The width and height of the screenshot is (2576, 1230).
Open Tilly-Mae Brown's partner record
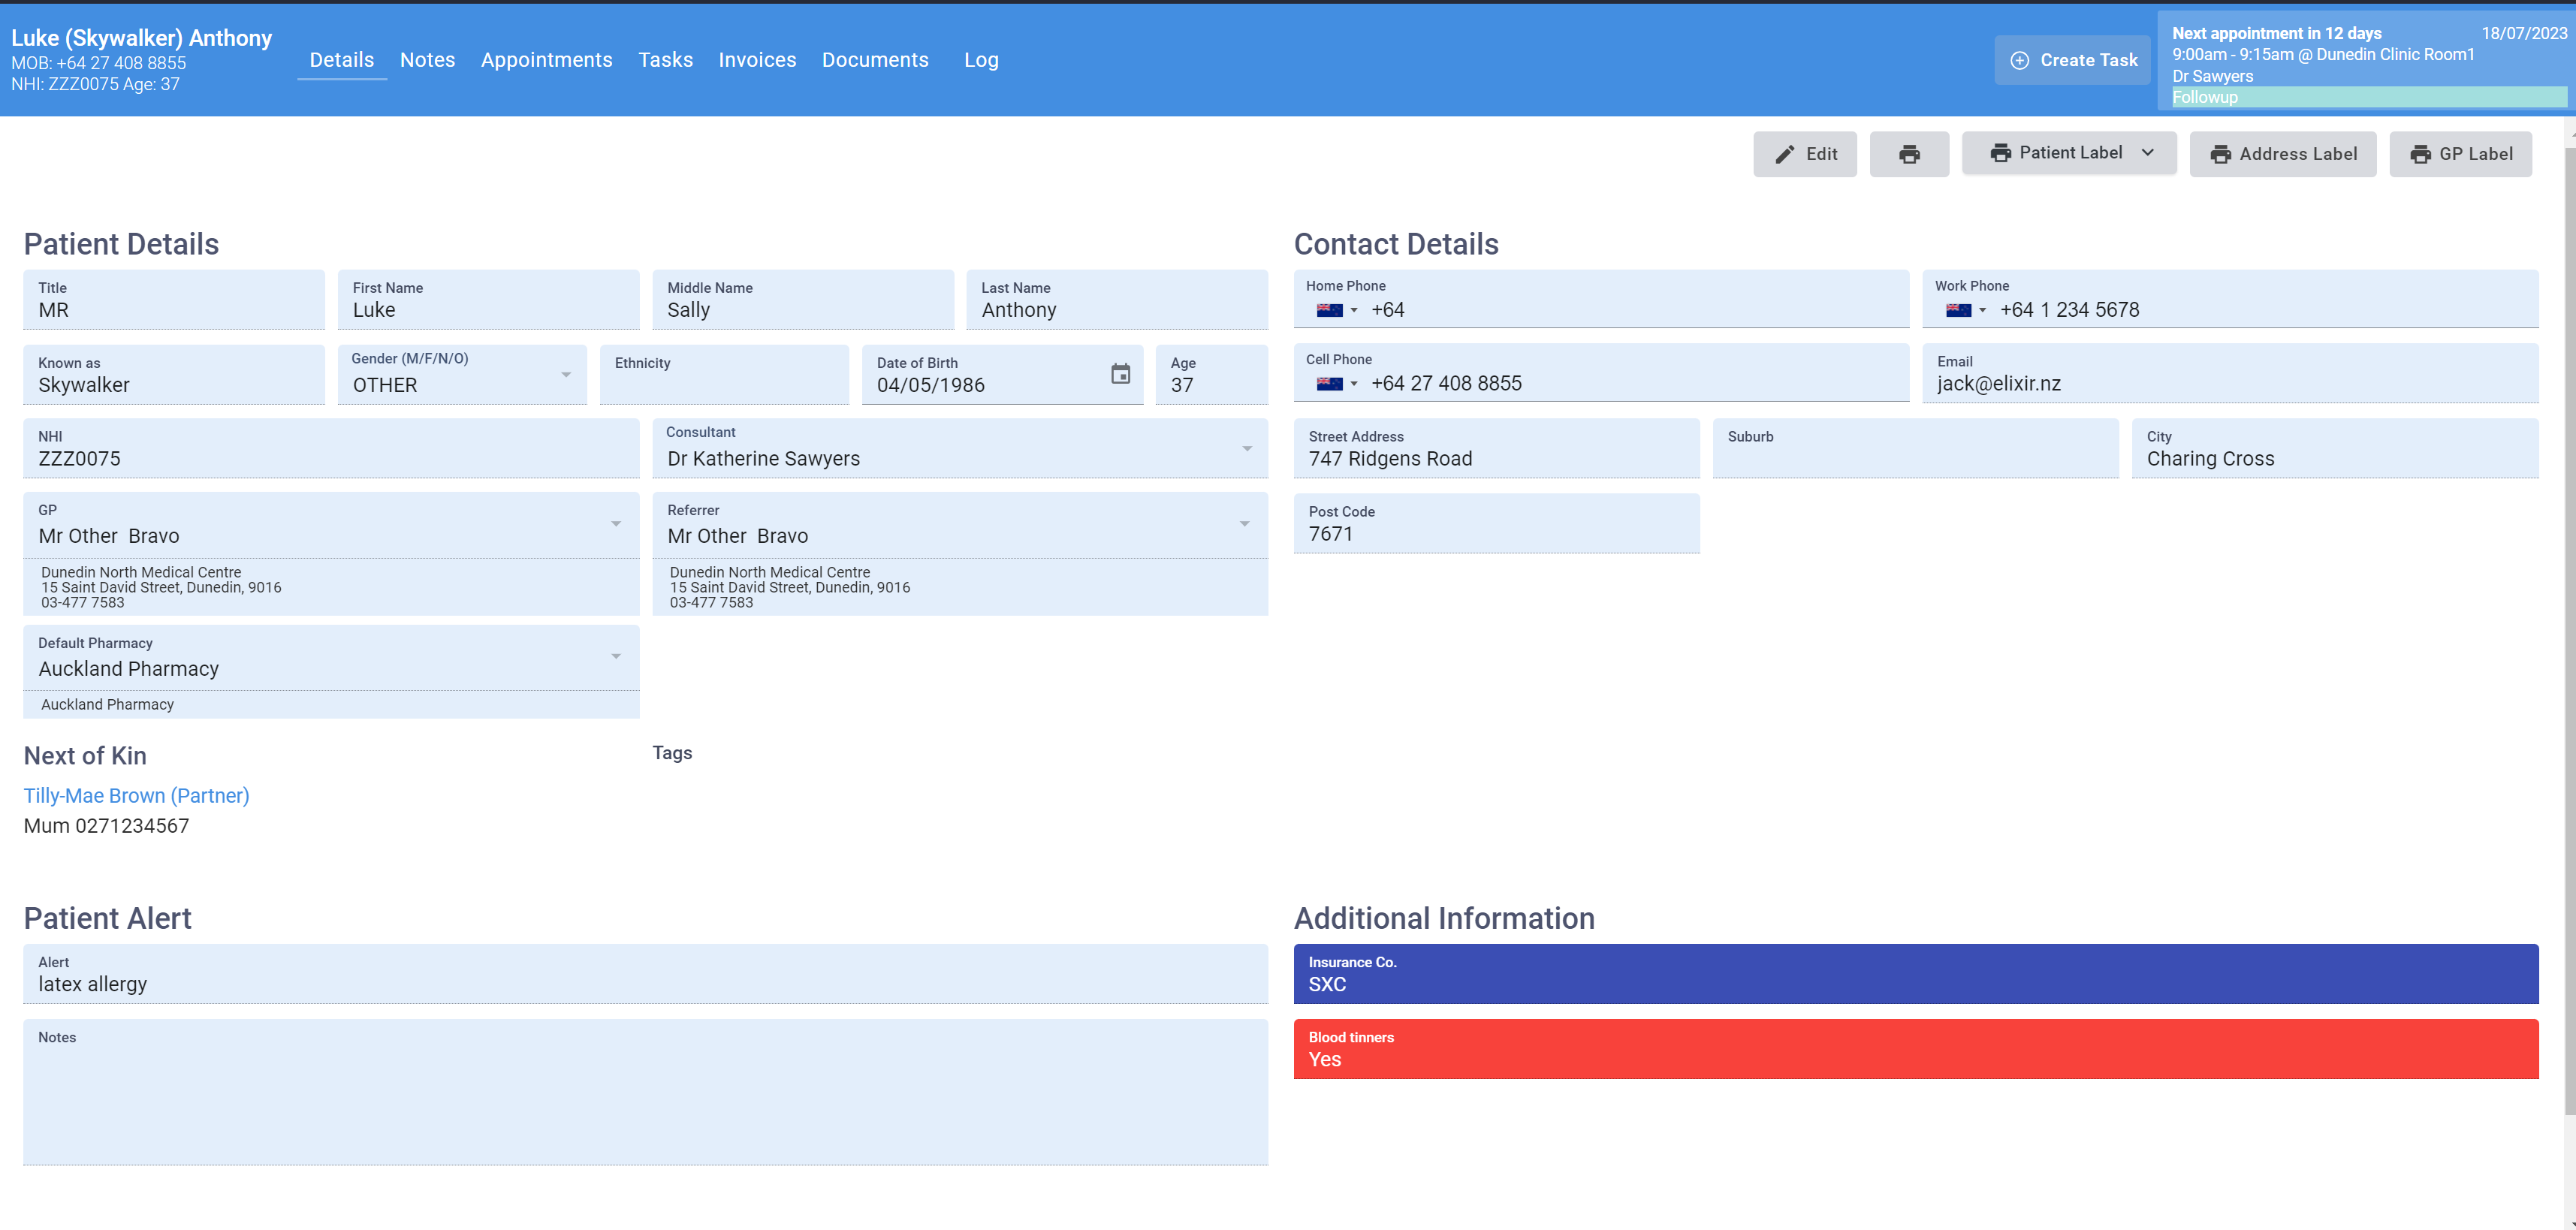[136, 795]
